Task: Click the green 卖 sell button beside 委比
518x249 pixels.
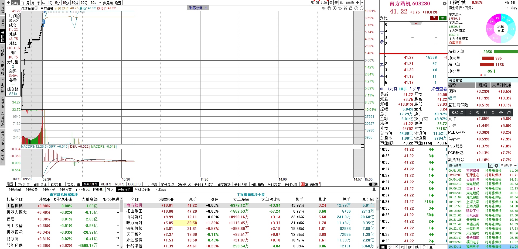Action: coord(443,18)
